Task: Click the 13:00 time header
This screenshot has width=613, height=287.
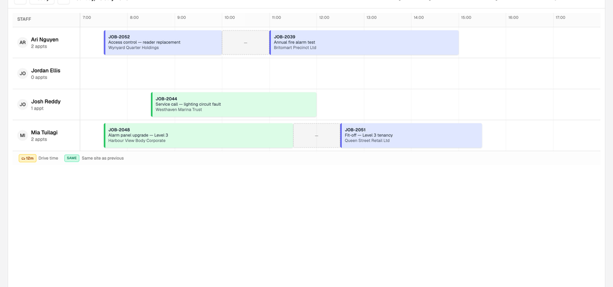Action: click(371, 18)
